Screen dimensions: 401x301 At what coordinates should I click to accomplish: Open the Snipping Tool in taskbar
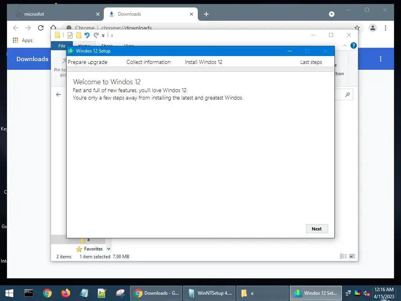point(120,293)
